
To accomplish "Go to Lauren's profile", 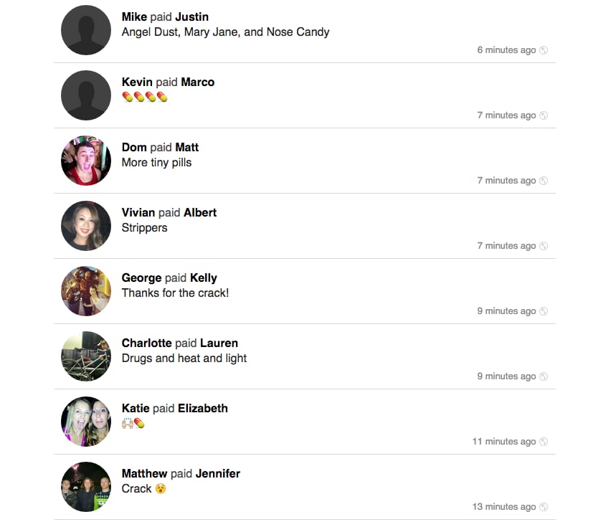I will (219, 343).
